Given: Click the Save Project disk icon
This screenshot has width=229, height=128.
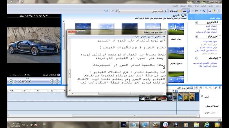Looking at the screenshot, I should (210, 11).
